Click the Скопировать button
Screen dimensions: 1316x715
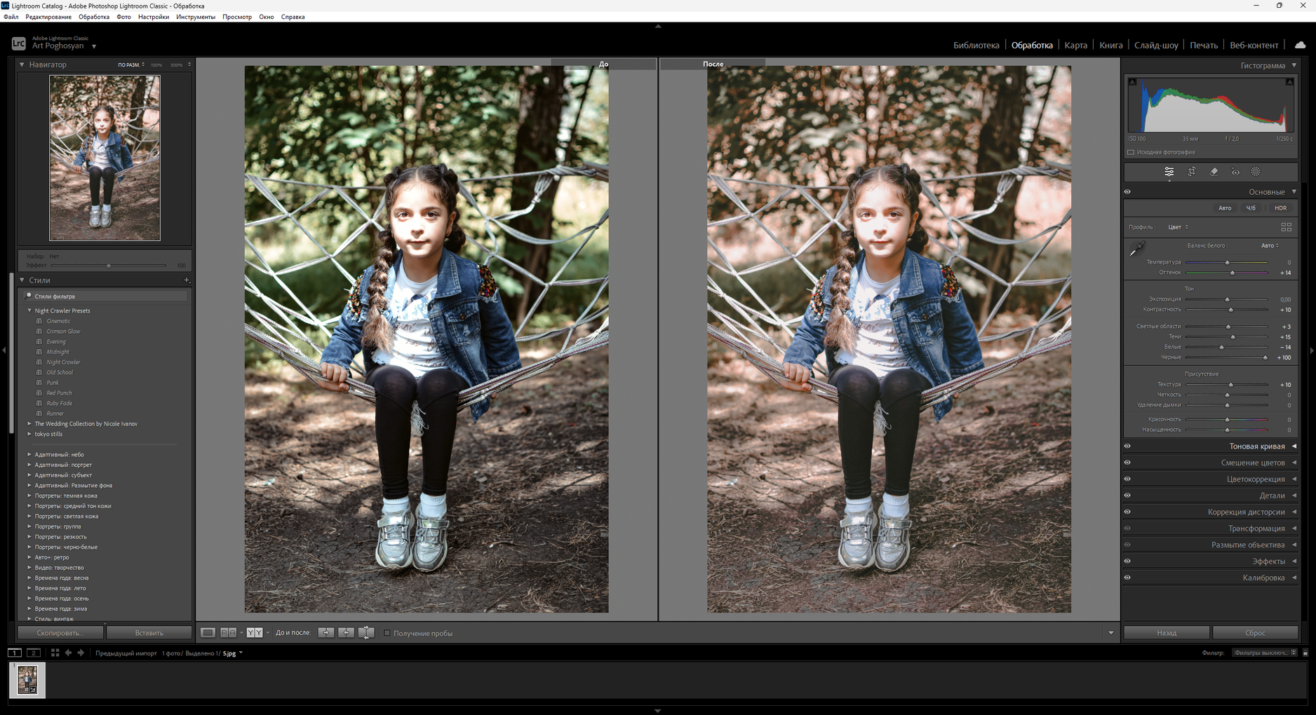pos(60,633)
